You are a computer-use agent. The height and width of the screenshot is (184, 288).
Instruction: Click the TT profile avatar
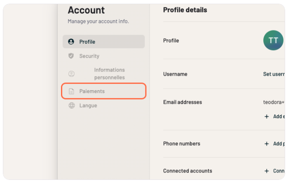pyautogui.click(x=273, y=40)
